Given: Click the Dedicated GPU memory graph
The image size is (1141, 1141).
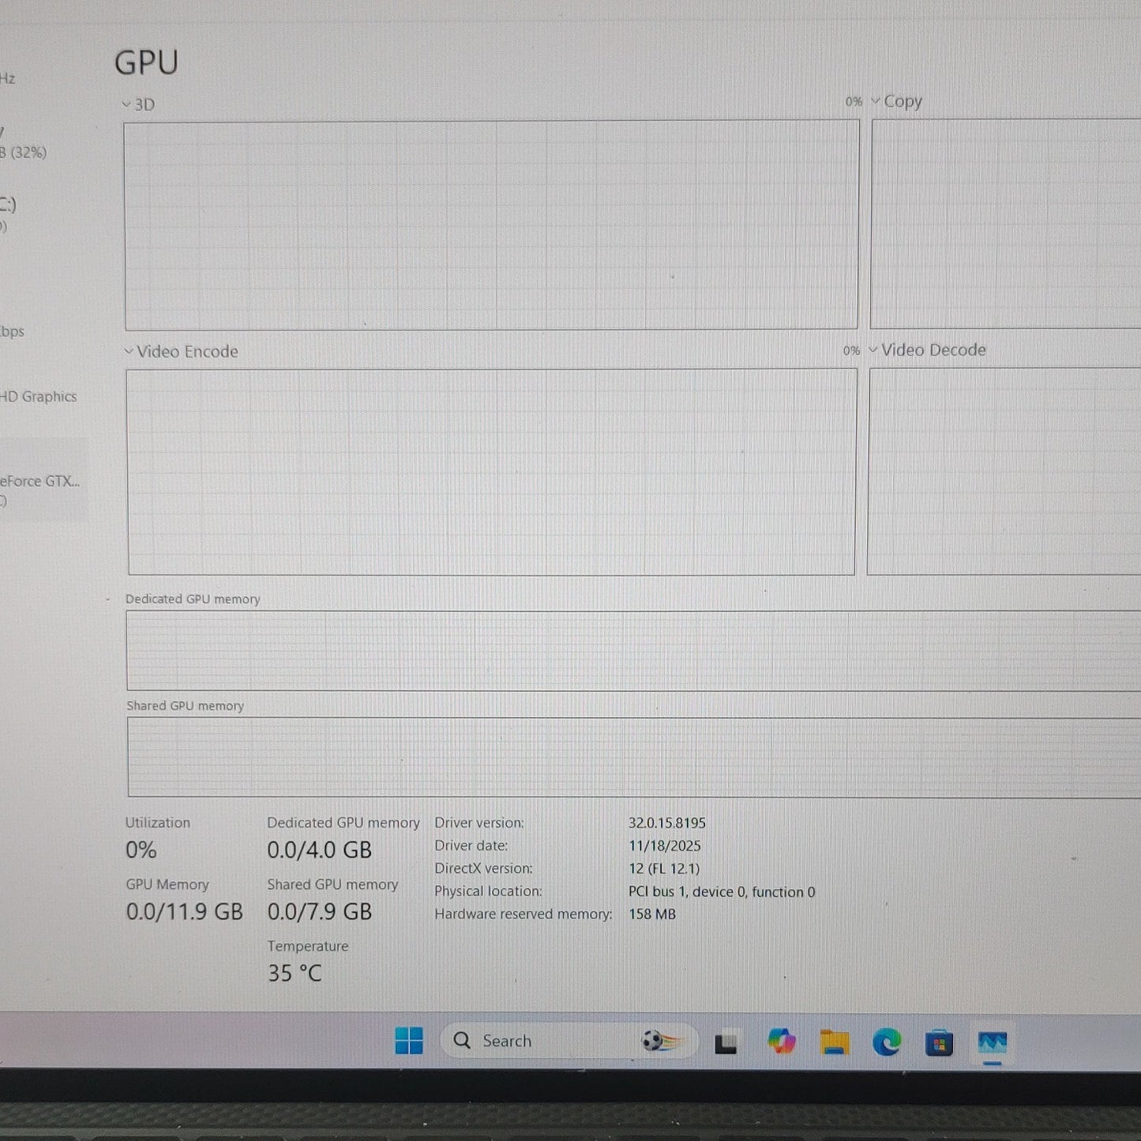Looking at the screenshot, I should (x=633, y=651).
